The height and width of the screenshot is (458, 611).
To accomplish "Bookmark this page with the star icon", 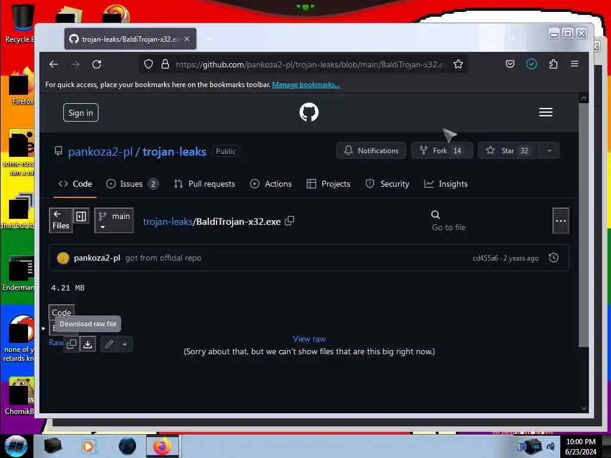I will [458, 64].
